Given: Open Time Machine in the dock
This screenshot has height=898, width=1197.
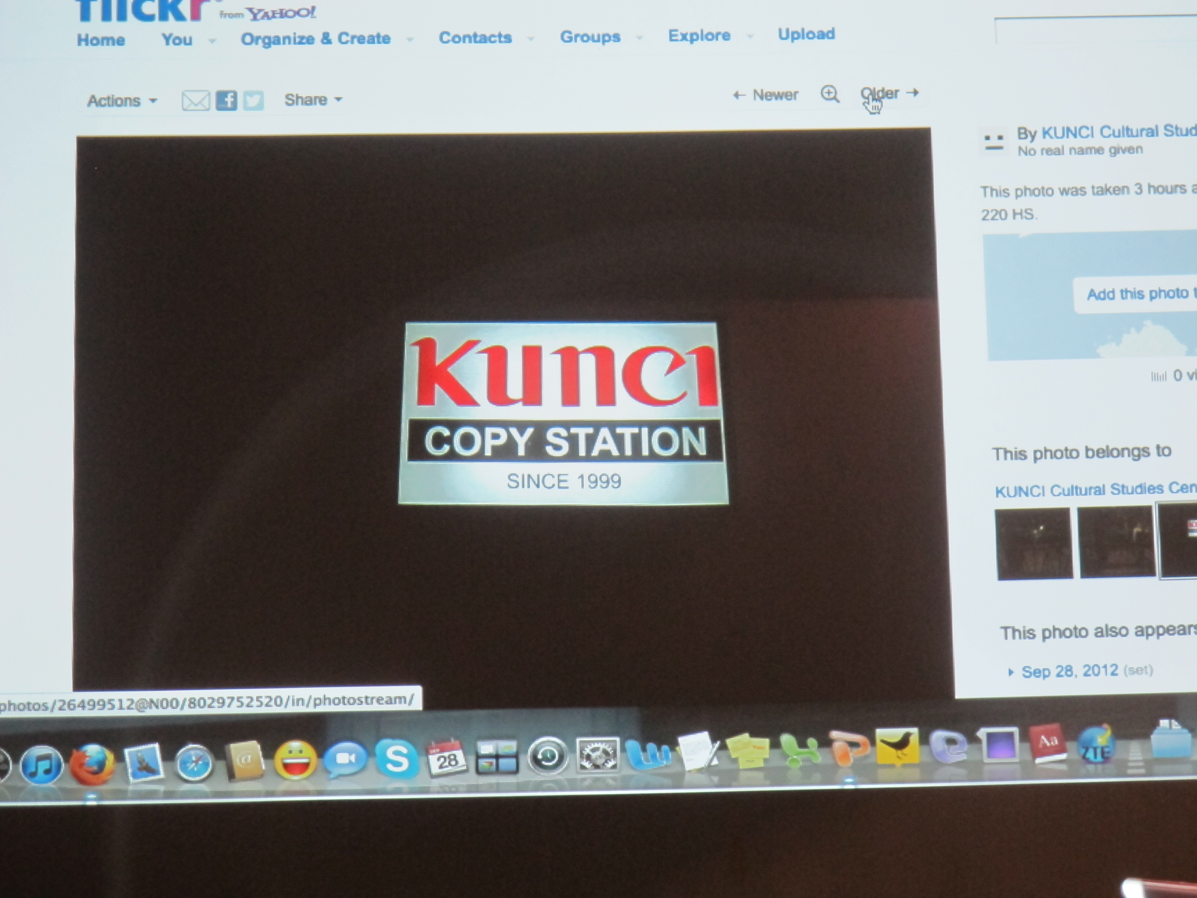Looking at the screenshot, I should click(x=547, y=756).
